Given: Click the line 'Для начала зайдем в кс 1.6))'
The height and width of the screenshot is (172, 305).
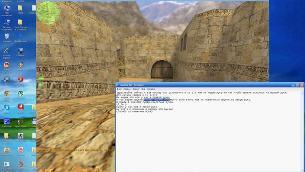Looking at the screenshot, I should (x=137, y=95).
